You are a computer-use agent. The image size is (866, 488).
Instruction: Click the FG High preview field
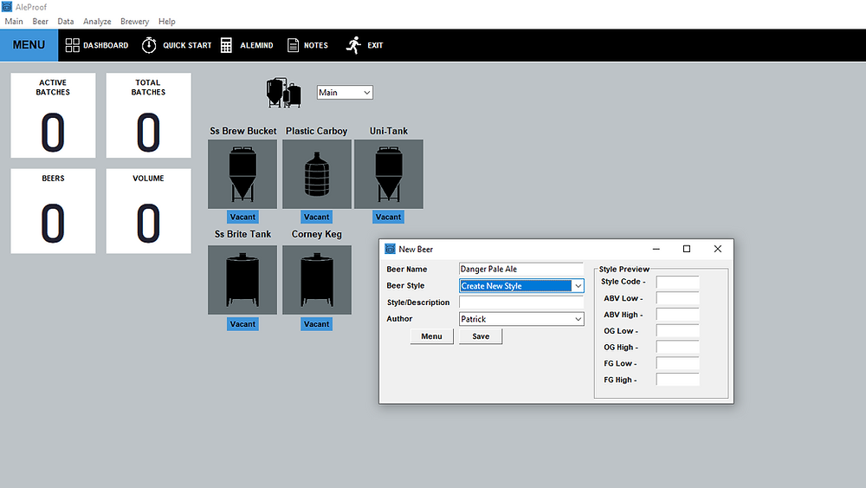point(678,380)
